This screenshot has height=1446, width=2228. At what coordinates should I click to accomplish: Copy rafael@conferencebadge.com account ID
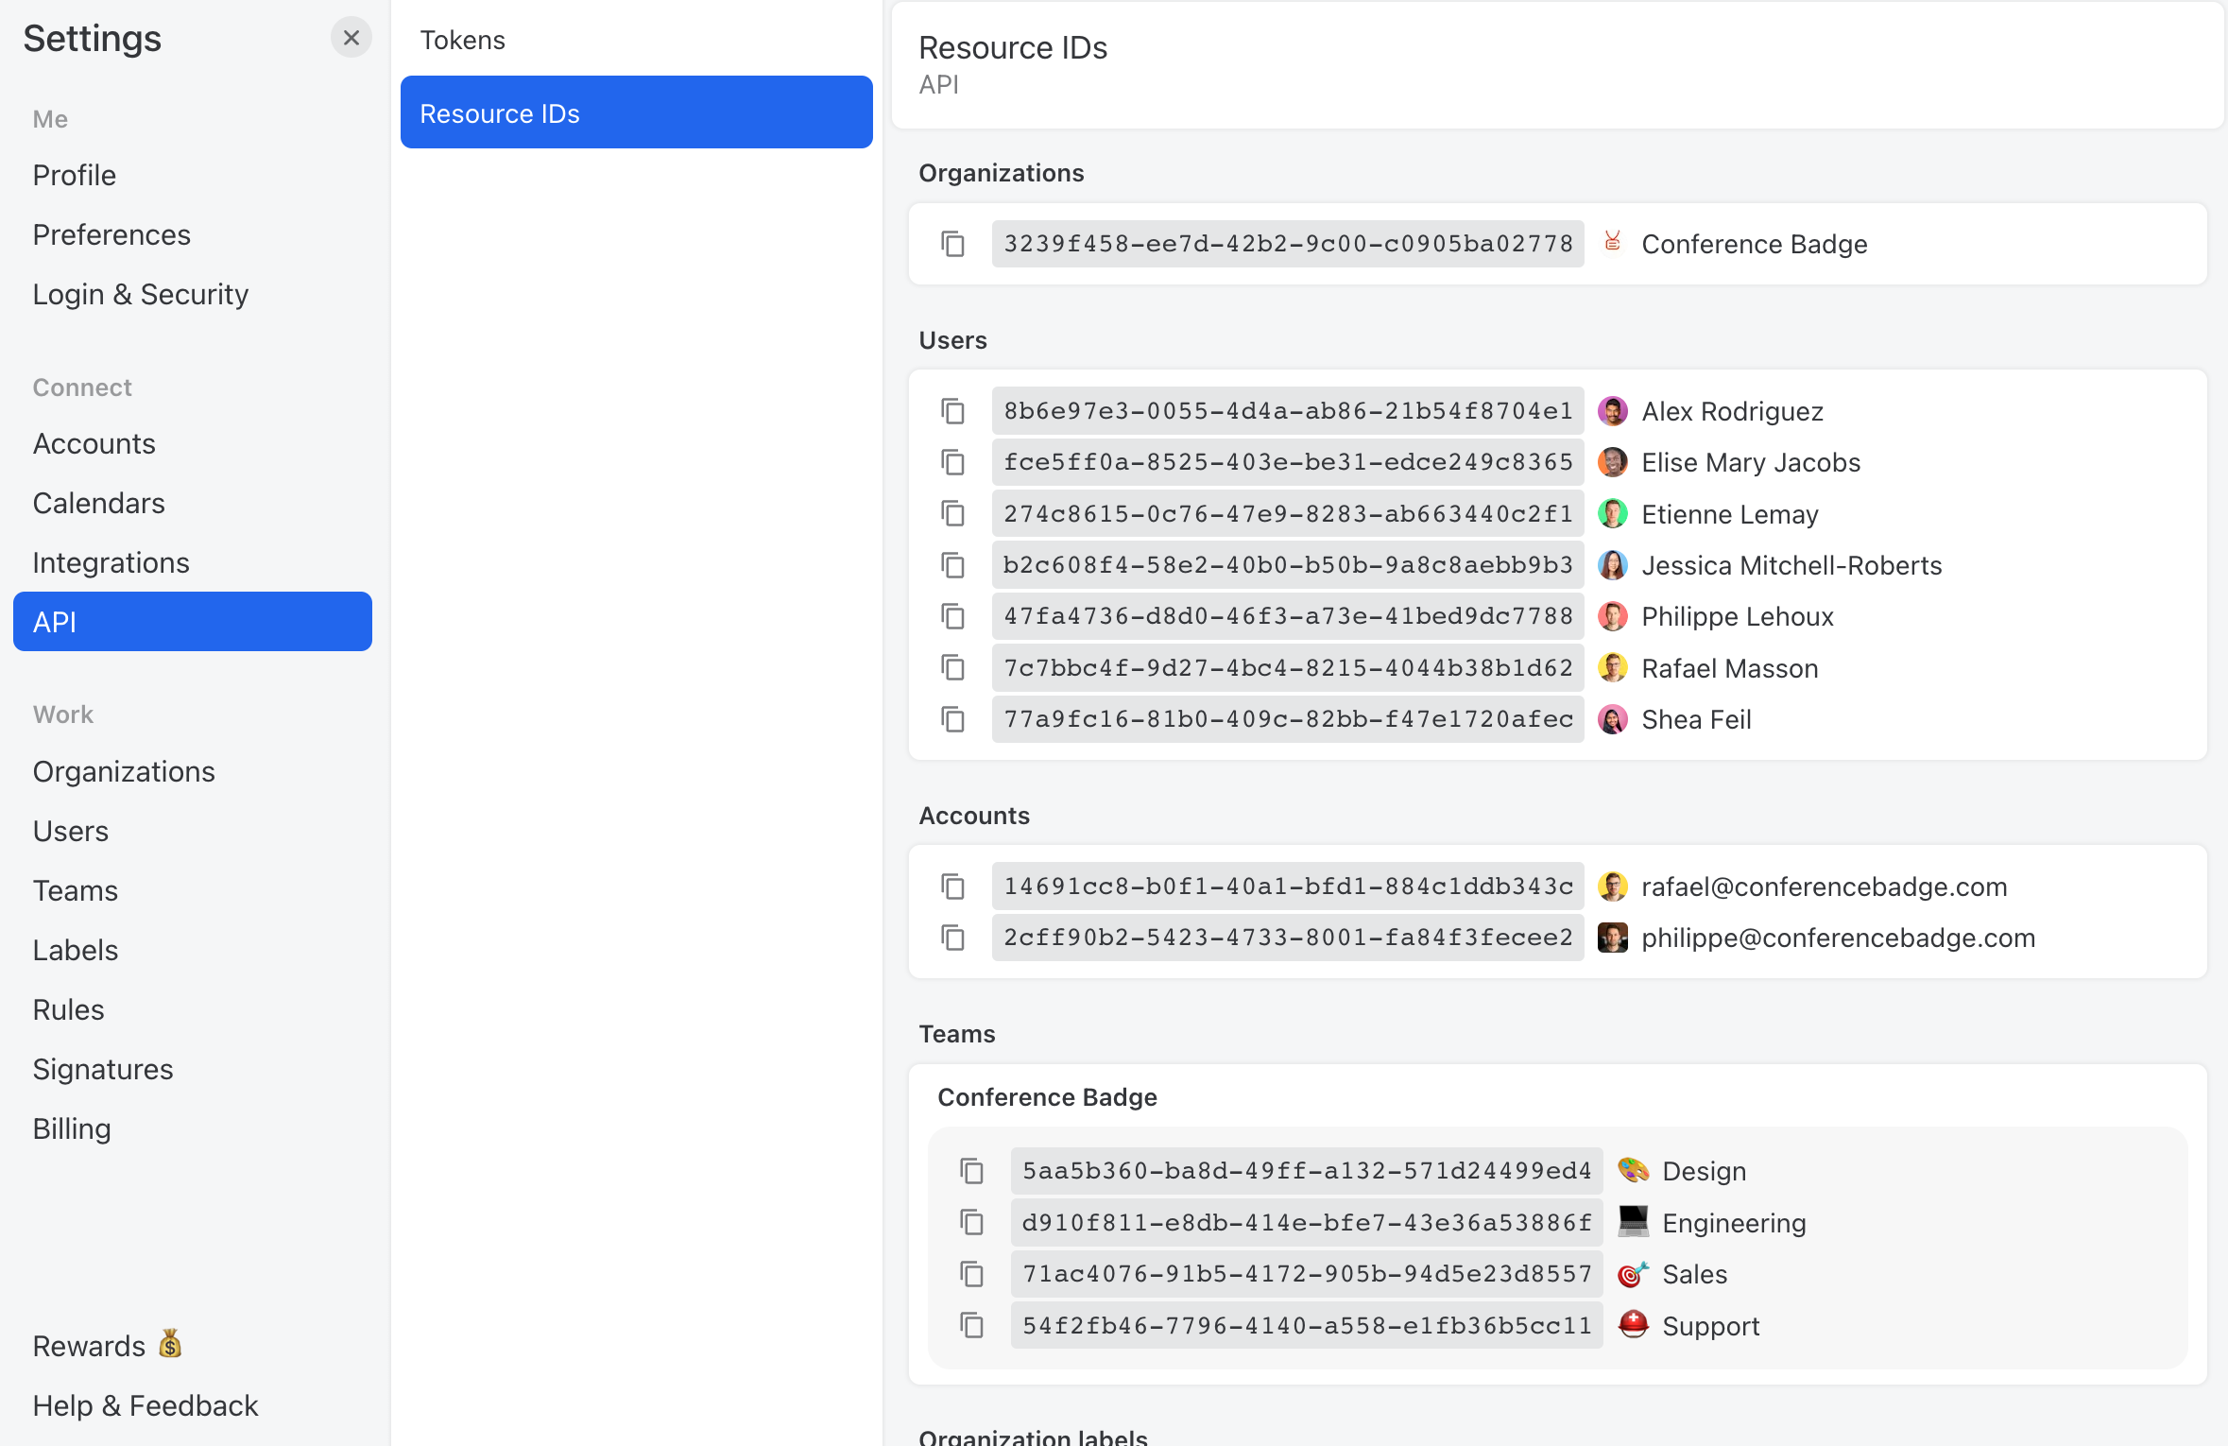pyautogui.click(x=951, y=887)
